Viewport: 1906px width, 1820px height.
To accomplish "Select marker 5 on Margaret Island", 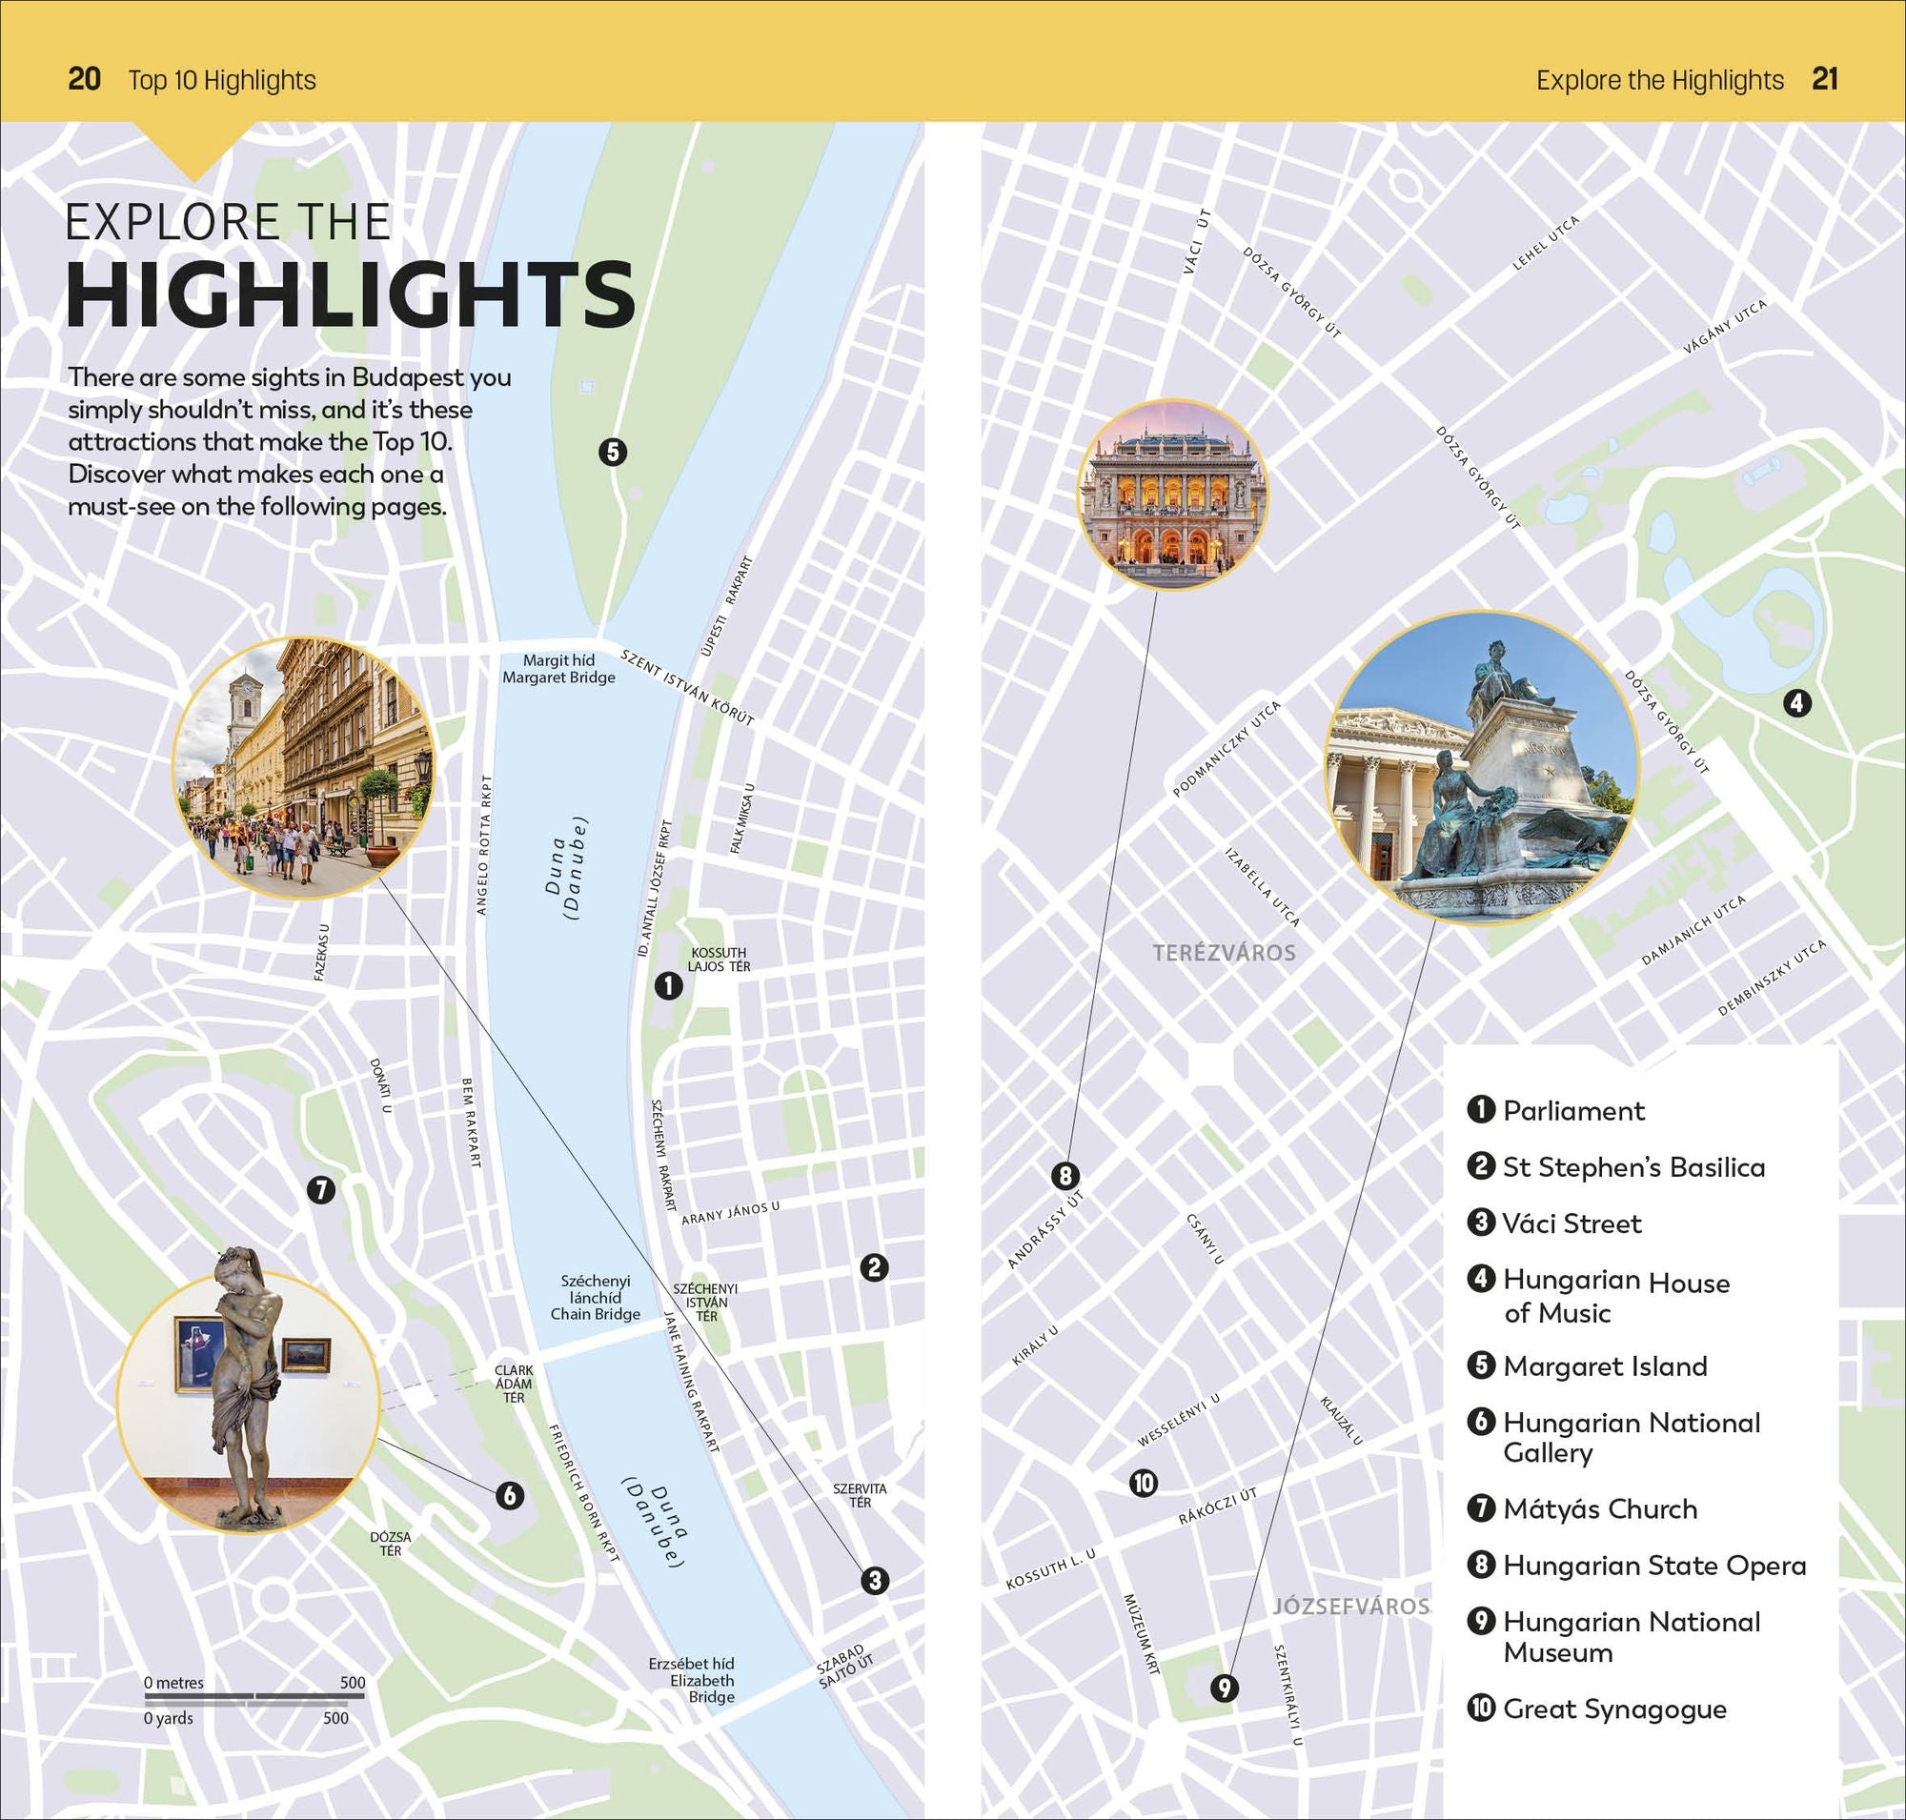I will 614,451.
